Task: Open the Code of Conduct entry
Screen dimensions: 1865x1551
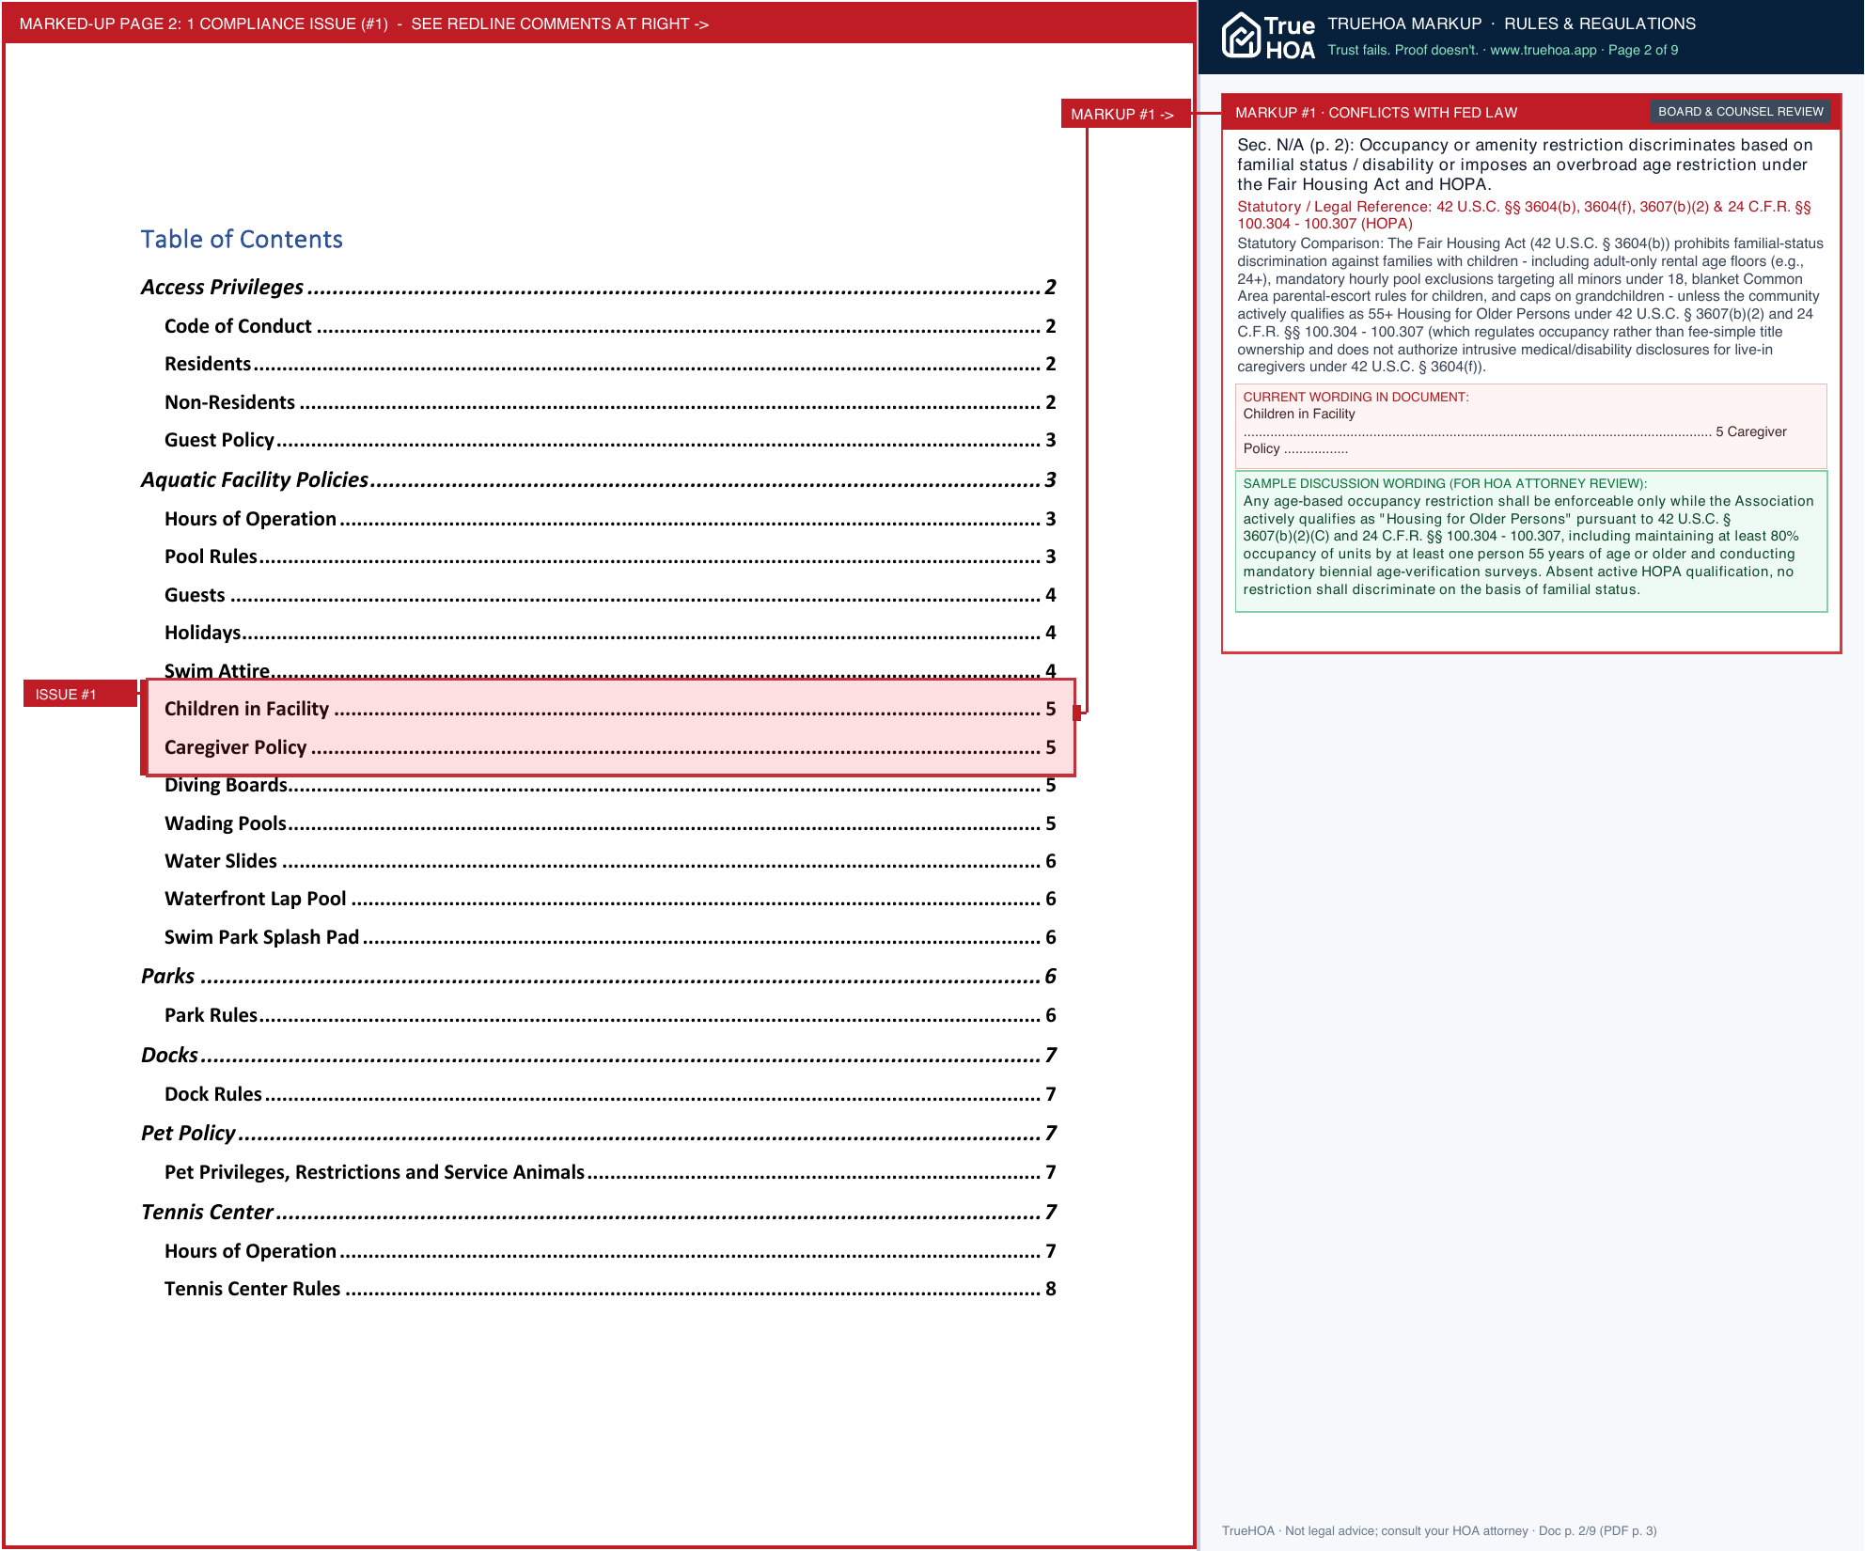Action: [610, 326]
